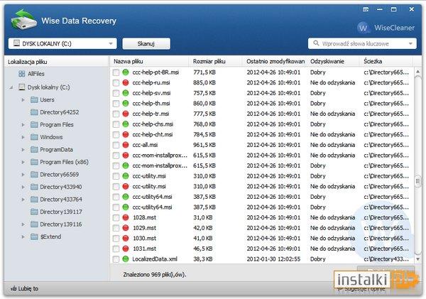426x299 pixels.
Task: Click the Directory66569 folder icon
Action: (x=34, y=175)
